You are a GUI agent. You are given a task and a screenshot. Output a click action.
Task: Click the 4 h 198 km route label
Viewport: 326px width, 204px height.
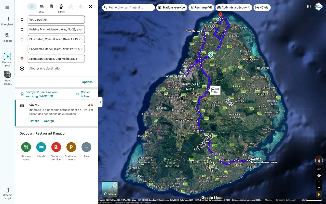point(215,90)
